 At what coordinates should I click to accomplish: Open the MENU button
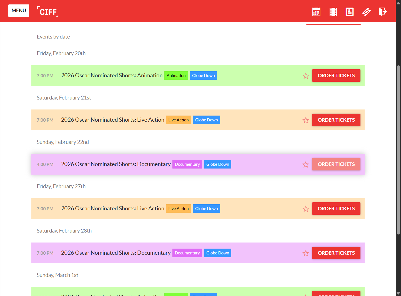(19, 11)
